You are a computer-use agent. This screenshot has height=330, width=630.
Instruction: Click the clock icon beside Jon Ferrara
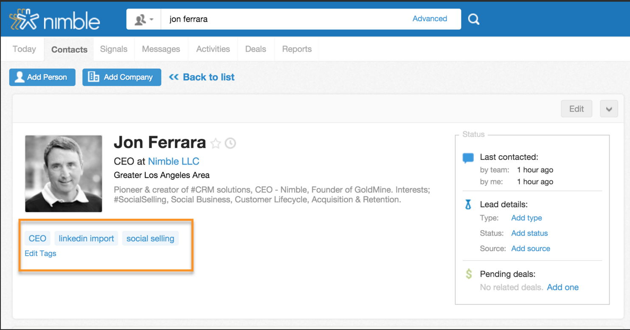pos(230,143)
